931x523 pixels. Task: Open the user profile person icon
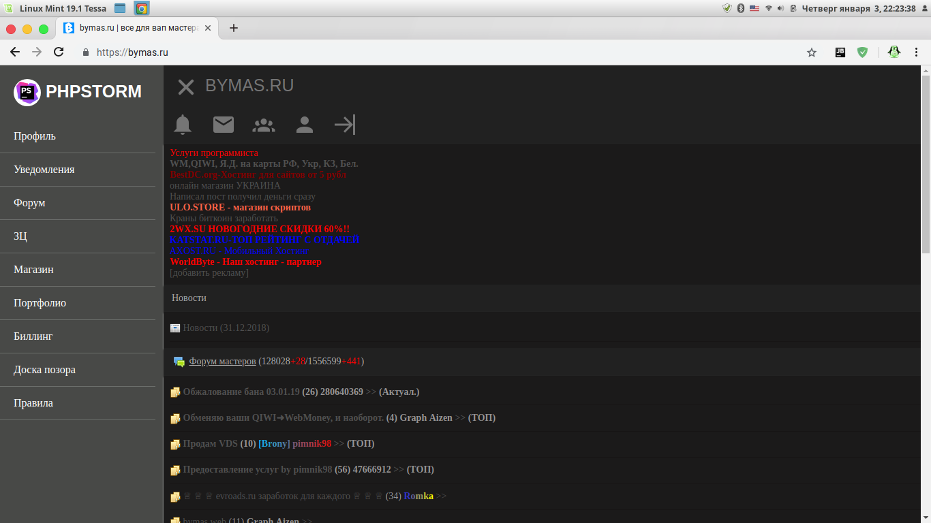[x=305, y=125]
